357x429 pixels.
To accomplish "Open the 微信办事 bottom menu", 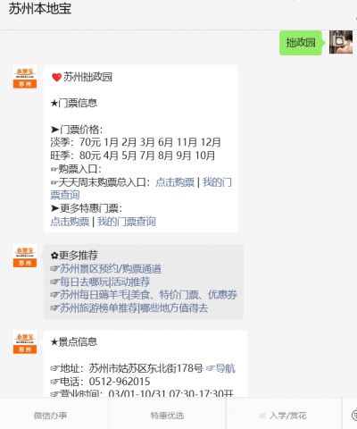I will (x=50, y=416).
